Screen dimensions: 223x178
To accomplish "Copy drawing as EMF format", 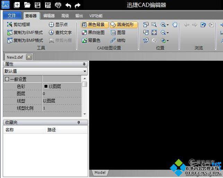I will [25, 33].
